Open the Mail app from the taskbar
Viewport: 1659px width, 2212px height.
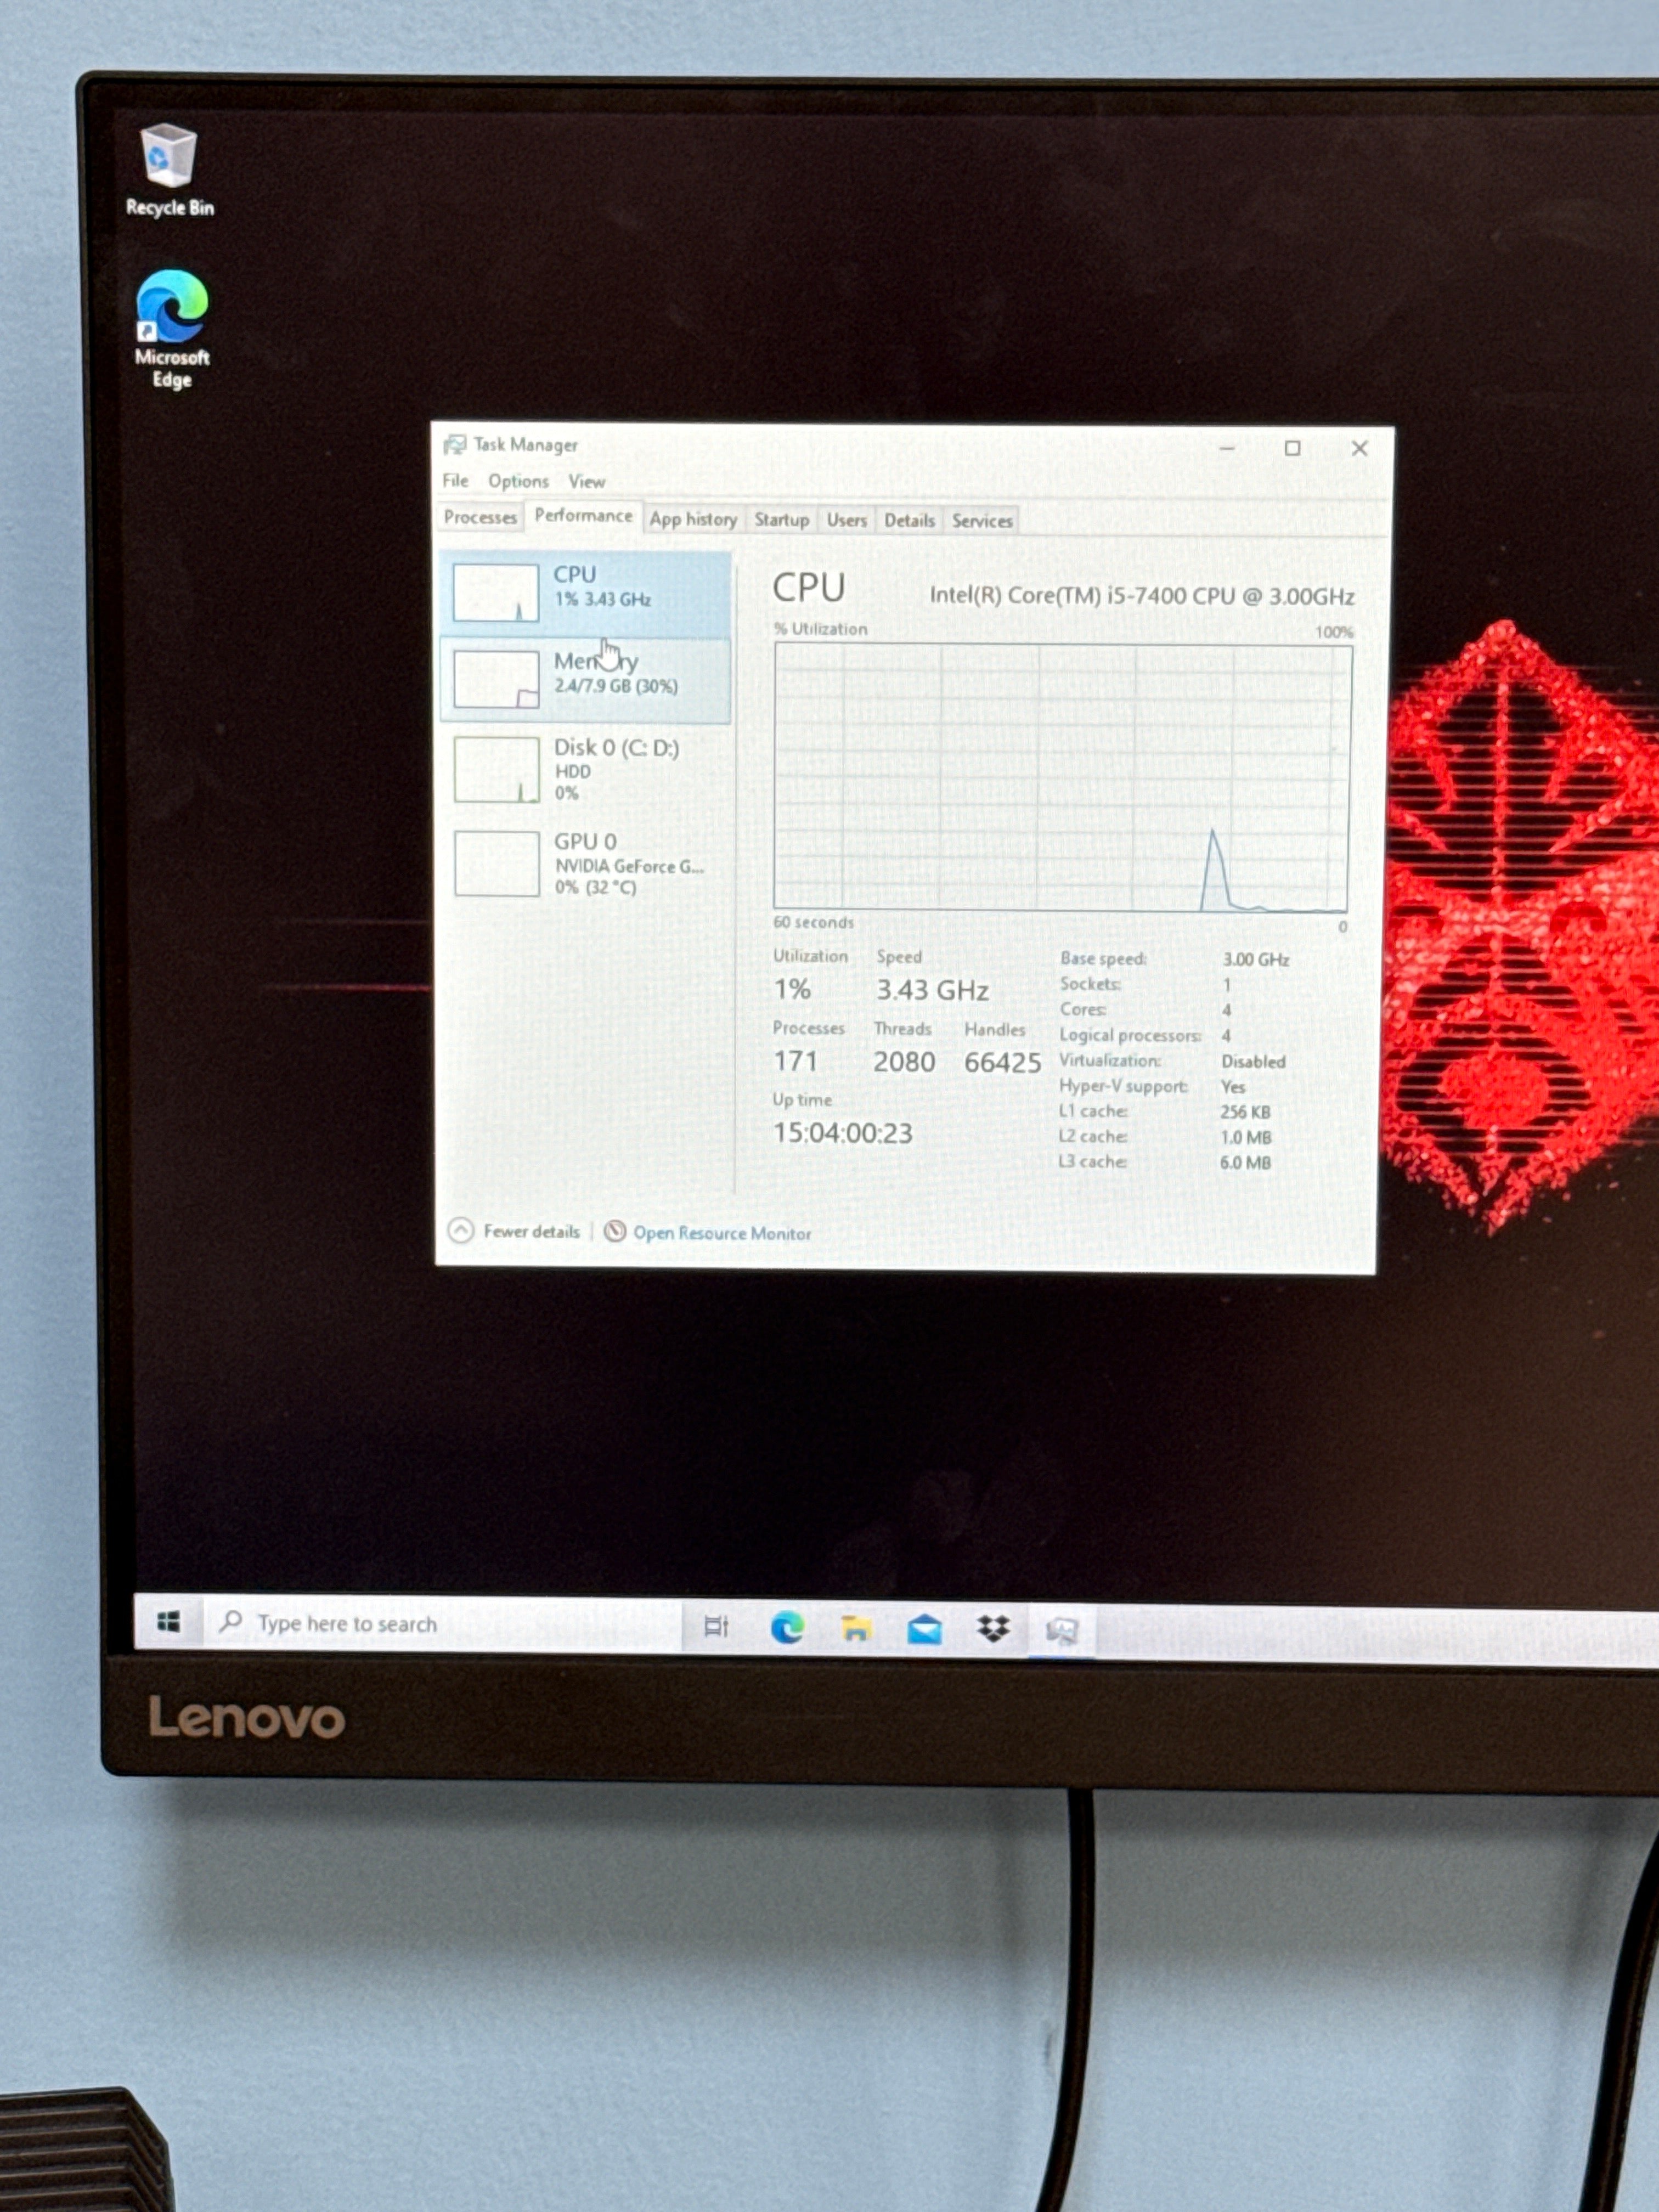coord(924,1630)
